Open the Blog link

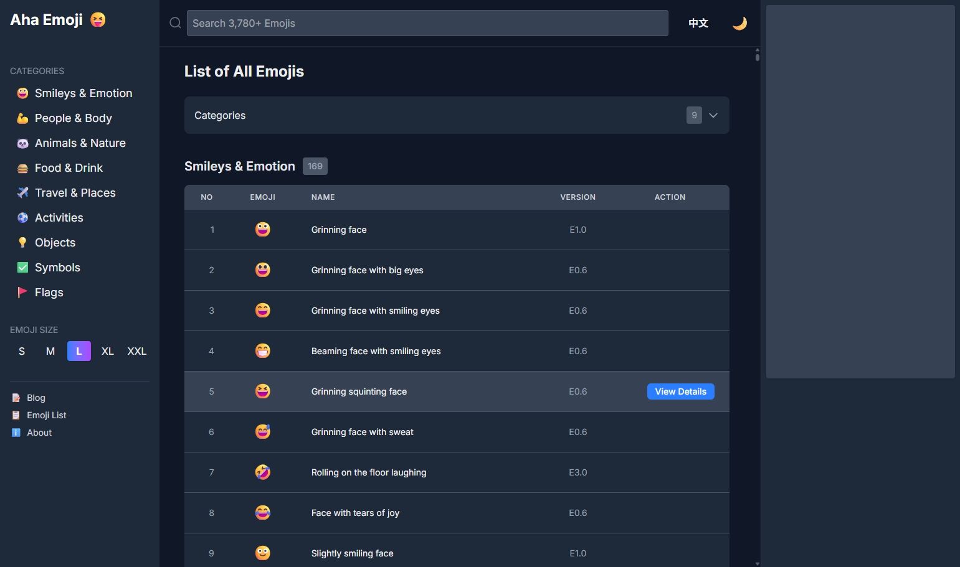pyautogui.click(x=36, y=398)
